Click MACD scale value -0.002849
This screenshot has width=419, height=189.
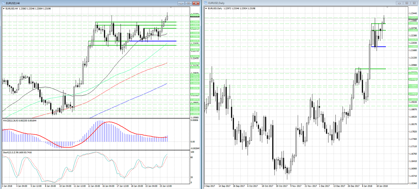tap(195, 148)
